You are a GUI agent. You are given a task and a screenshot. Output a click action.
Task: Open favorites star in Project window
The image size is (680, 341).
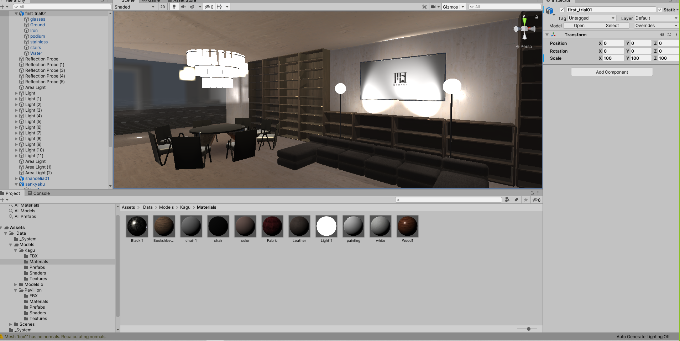526,200
